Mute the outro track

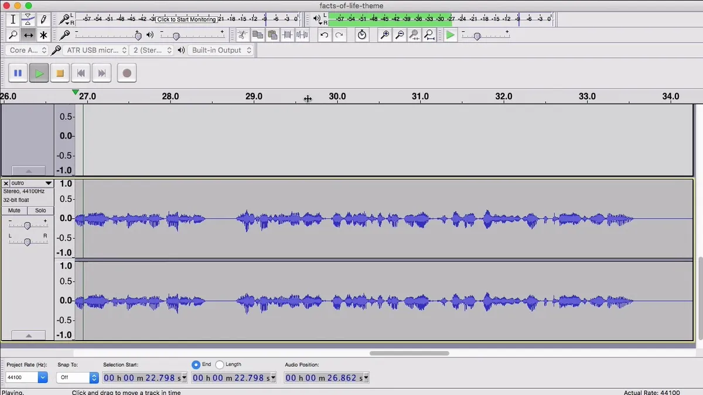click(x=14, y=211)
